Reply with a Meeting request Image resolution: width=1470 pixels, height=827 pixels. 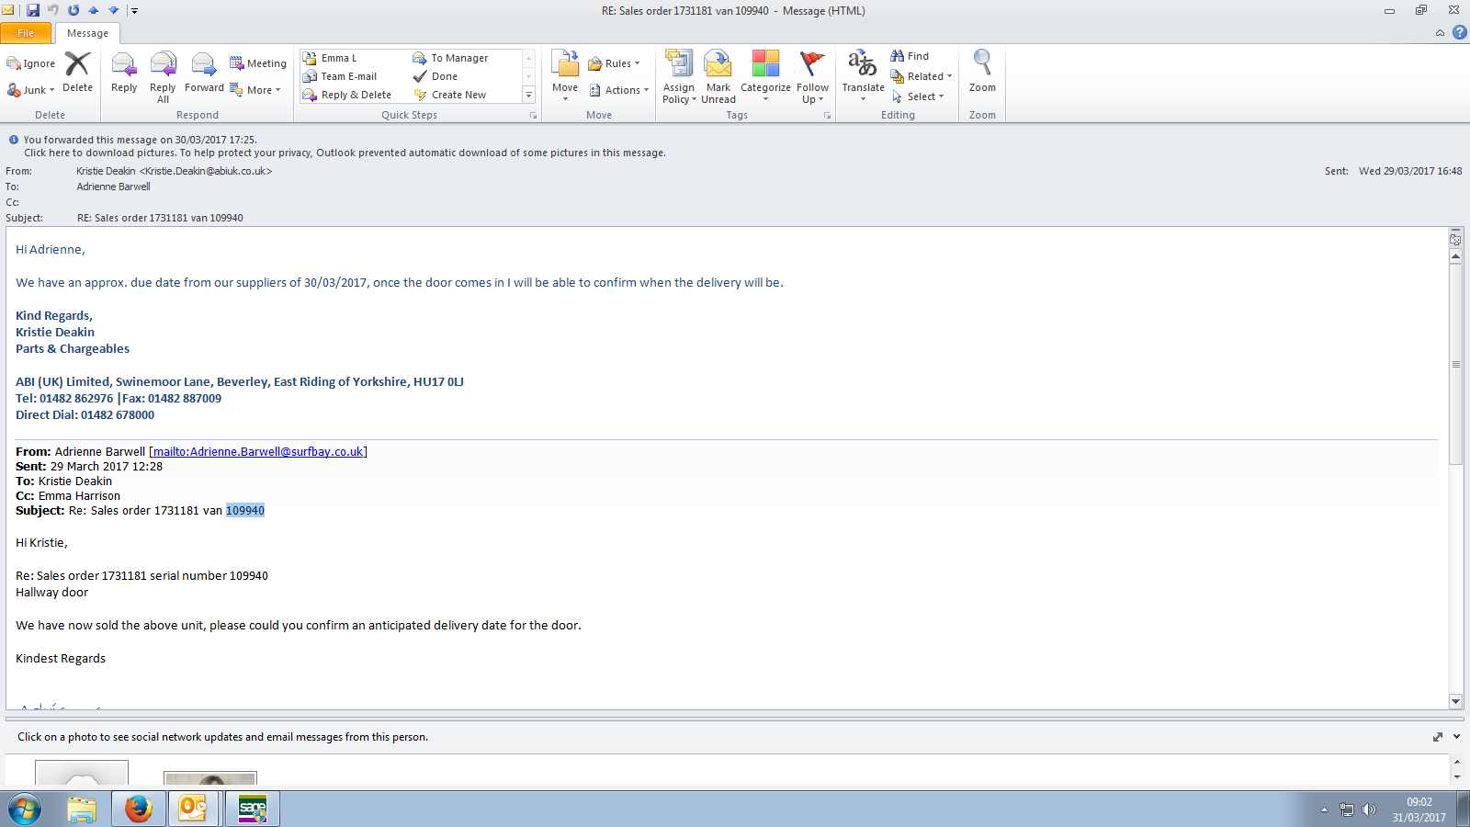tap(258, 63)
